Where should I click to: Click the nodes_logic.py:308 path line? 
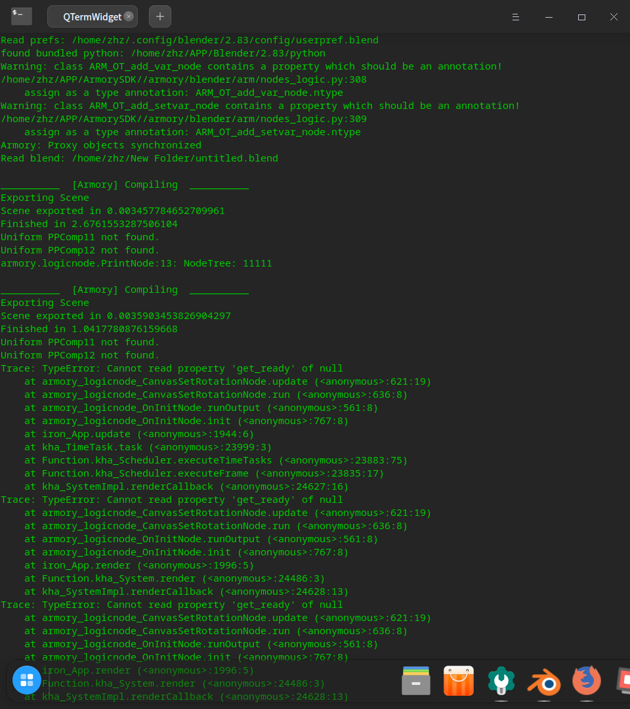click(184, 79)
